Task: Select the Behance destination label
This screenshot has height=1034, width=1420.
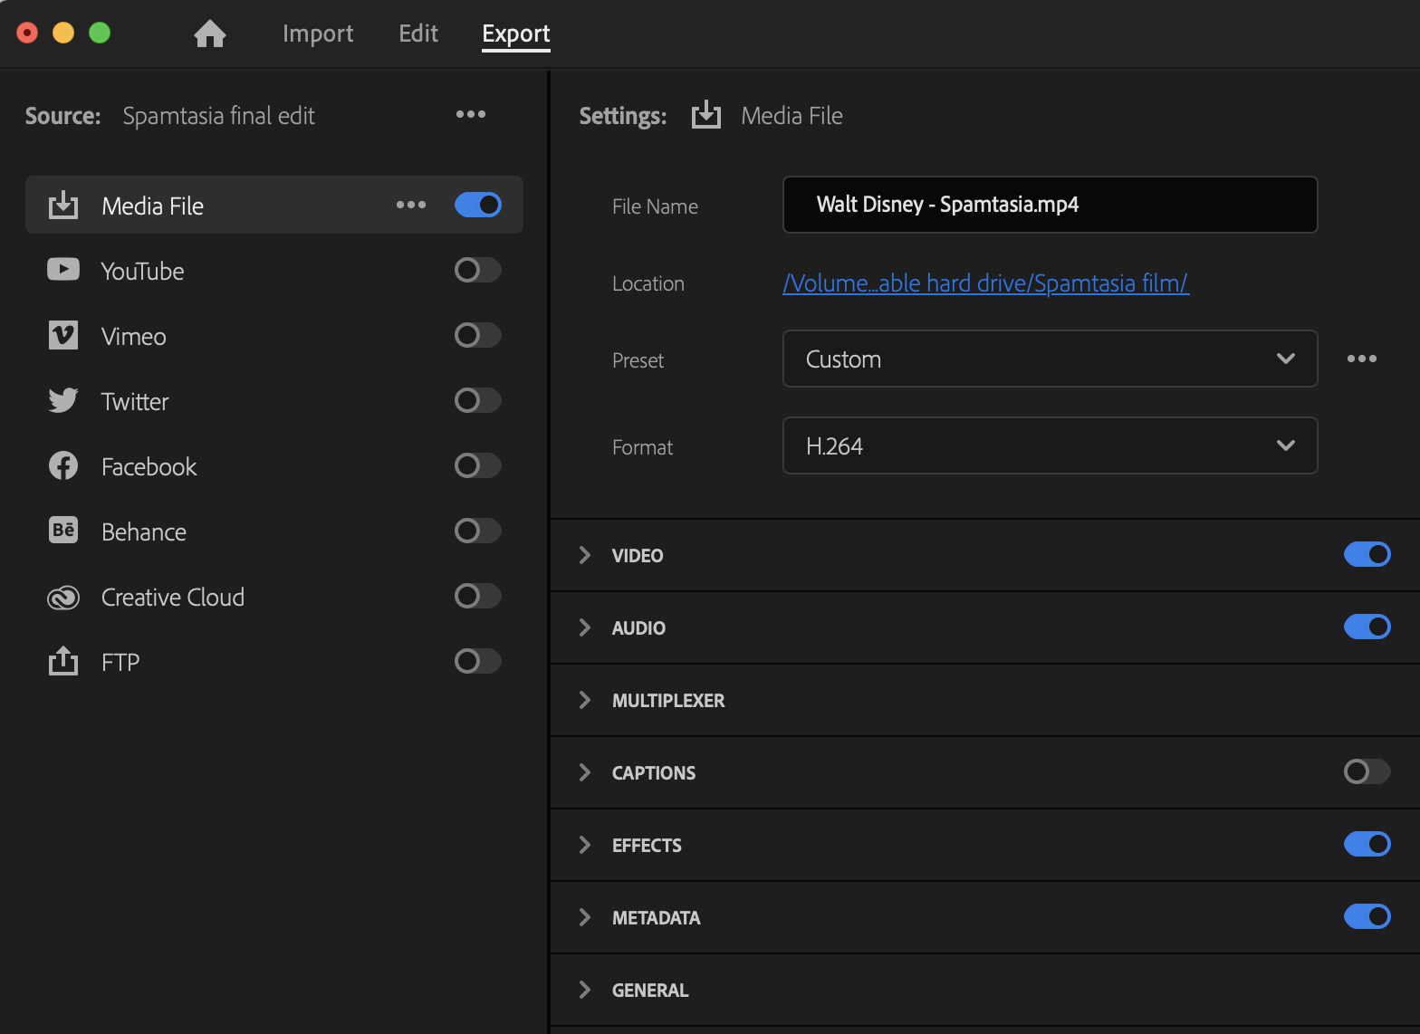Action: point(144,531)
